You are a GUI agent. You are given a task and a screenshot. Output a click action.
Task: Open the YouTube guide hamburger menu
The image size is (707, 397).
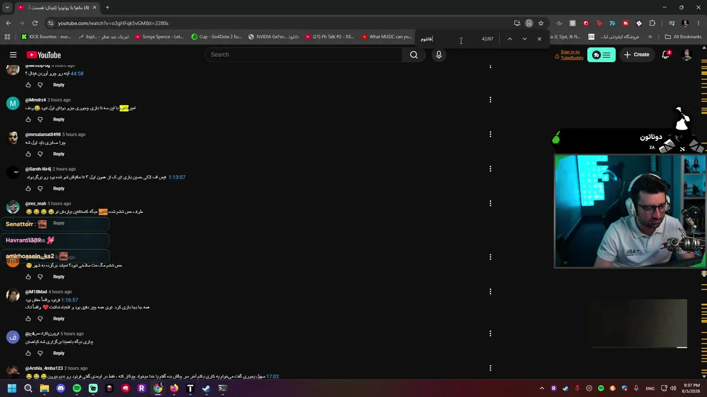[x=13, y=55]
